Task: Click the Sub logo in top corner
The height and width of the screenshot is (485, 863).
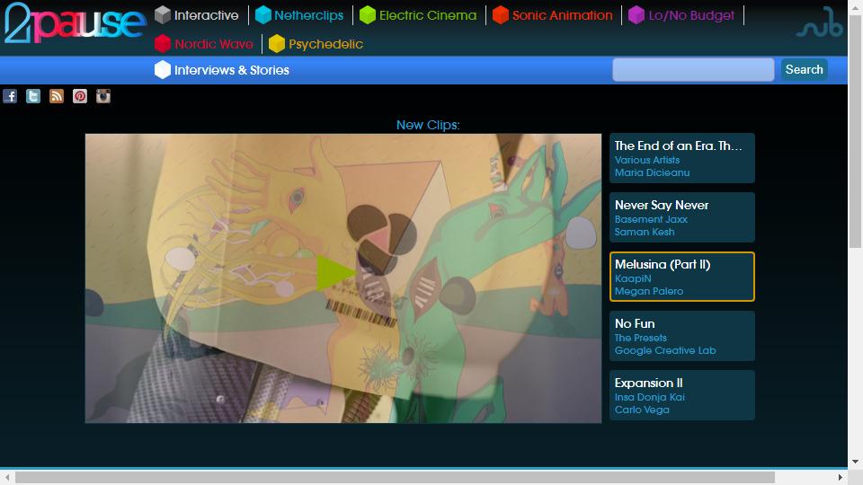Action: point(820,22)
